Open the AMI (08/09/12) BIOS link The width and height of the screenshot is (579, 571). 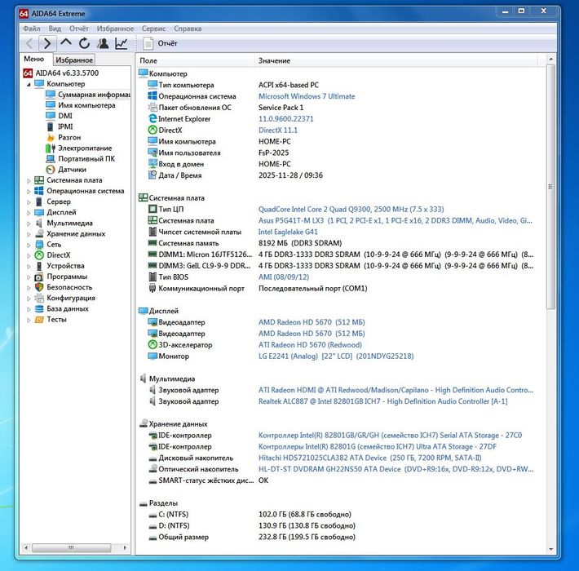pos(284,277)
